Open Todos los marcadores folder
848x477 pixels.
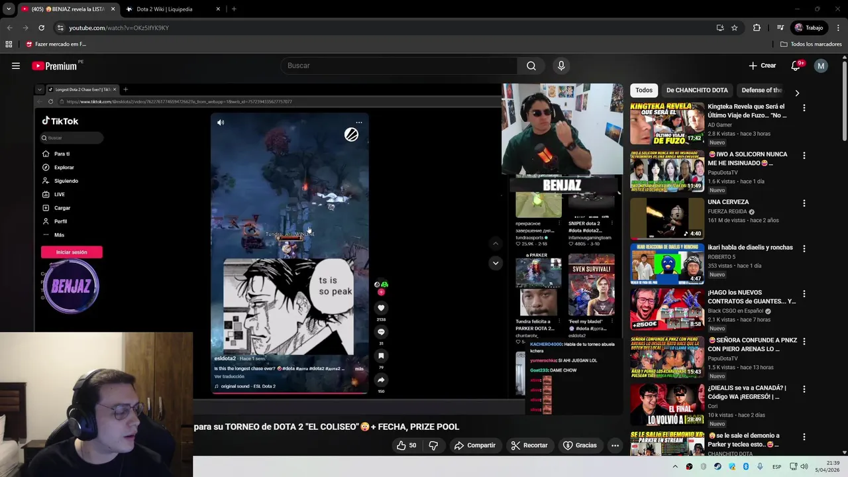pos(811,44)
